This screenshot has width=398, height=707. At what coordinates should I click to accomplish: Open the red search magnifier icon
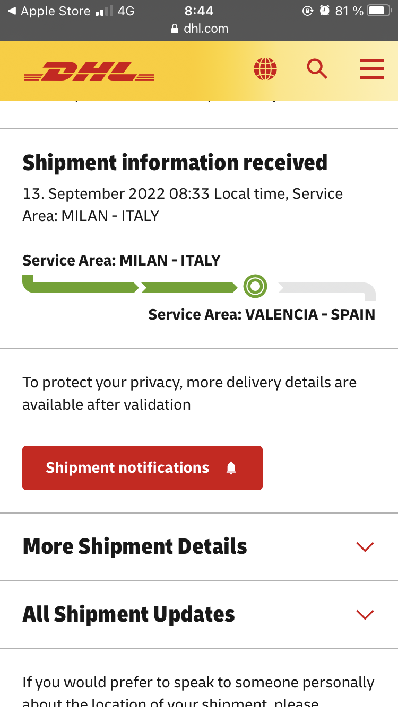317,69
